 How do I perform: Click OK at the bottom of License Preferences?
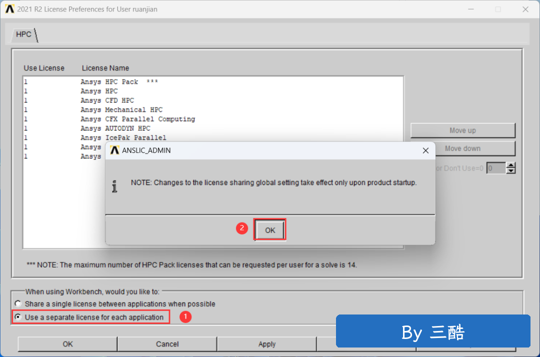click(67, 344)
